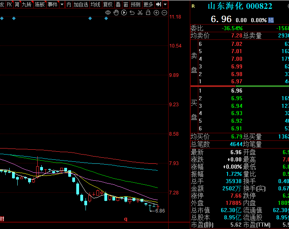Select sell level 5 price 7.01
The image size is (289, 229).
pos(237,52)
